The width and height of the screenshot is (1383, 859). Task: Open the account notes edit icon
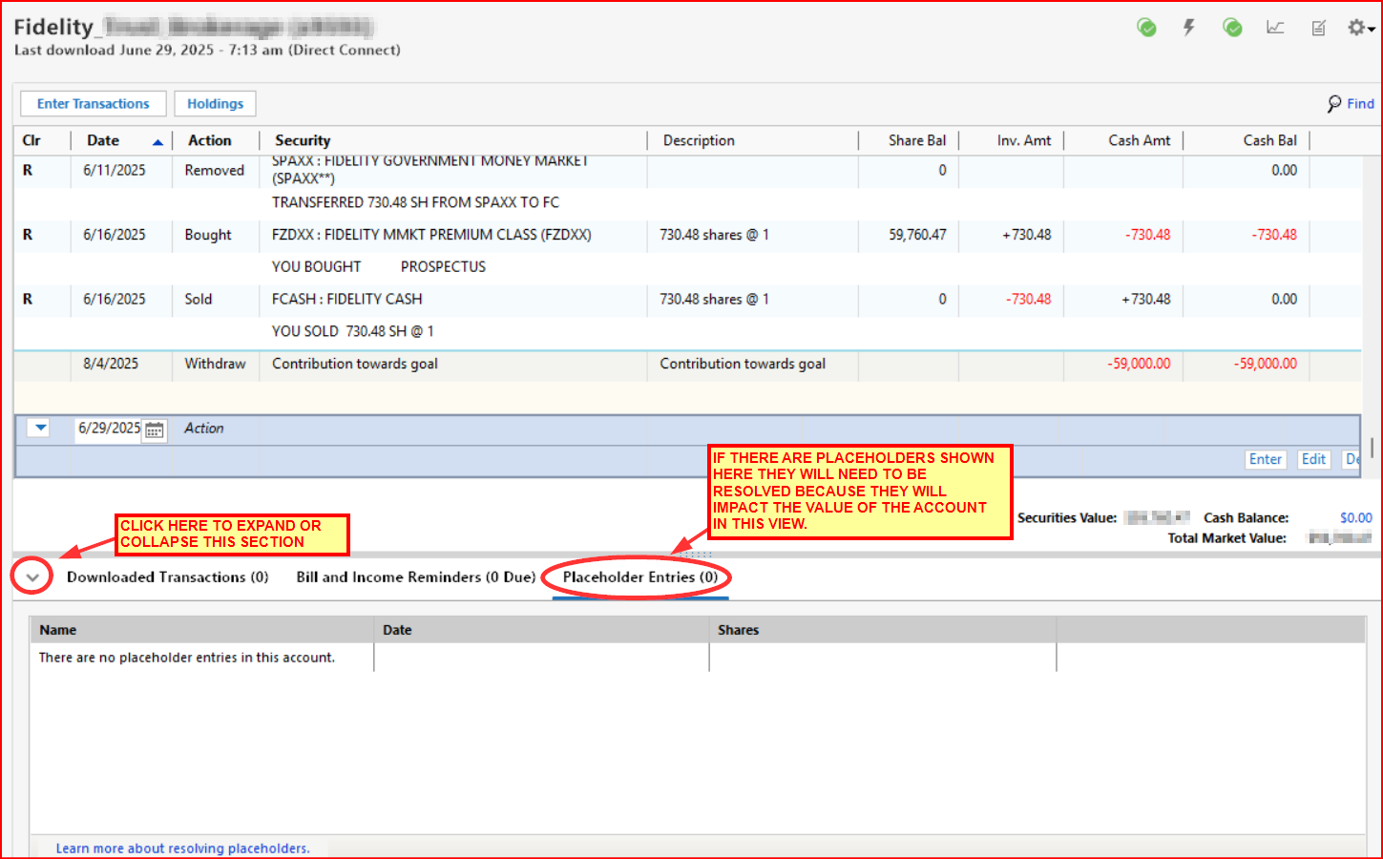tap(1318, 28)
